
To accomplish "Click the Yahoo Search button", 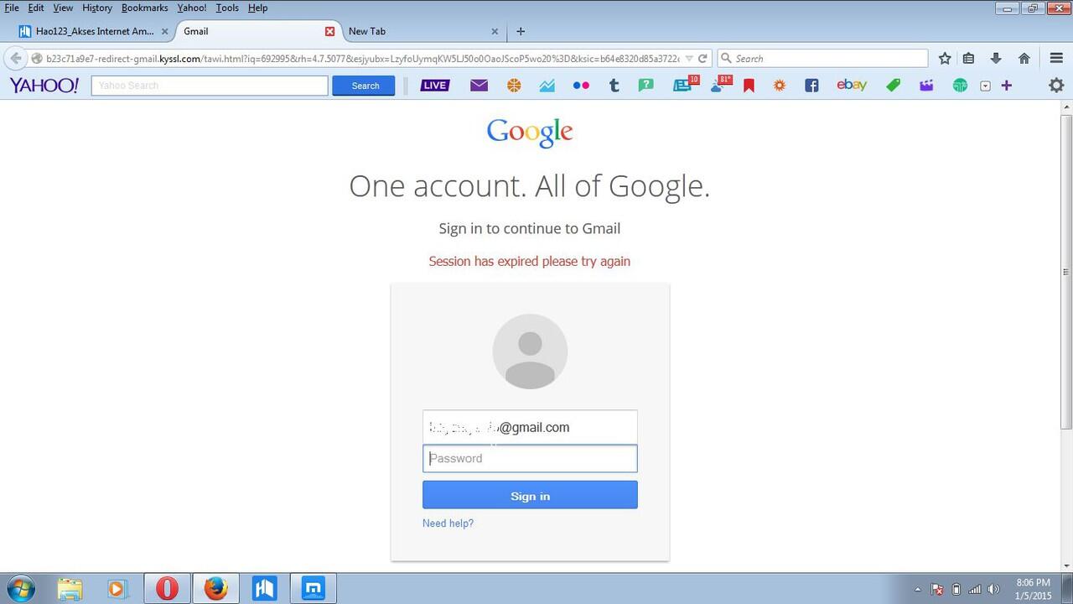I will 364,86.
